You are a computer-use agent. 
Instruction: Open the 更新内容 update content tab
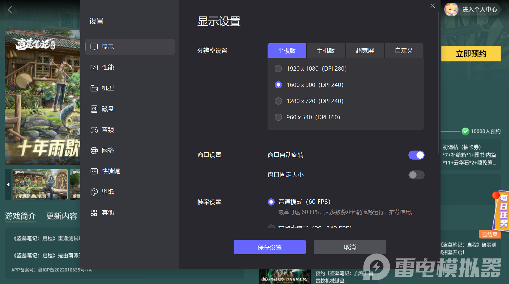pos(62,216)
